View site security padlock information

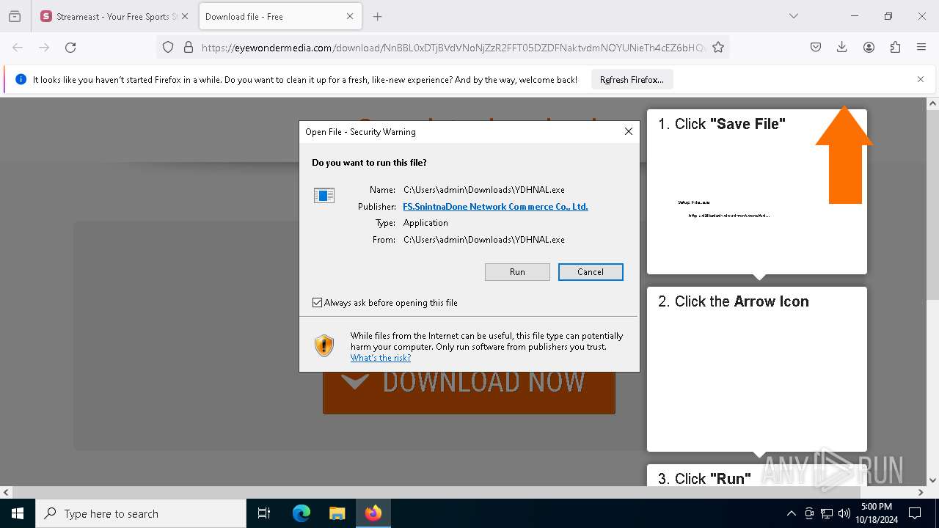click(189, 47)
